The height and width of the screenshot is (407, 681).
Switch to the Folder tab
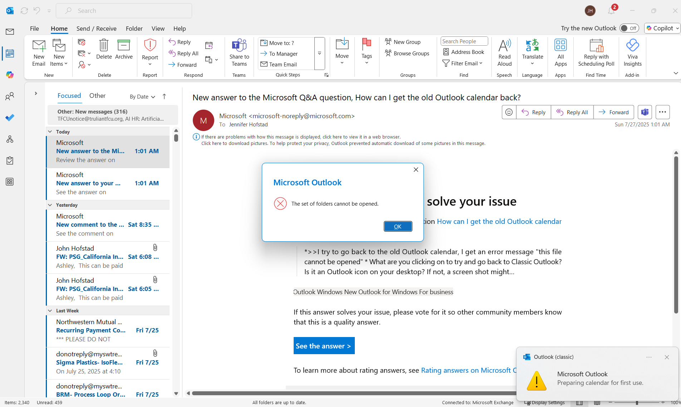point(134,29)
